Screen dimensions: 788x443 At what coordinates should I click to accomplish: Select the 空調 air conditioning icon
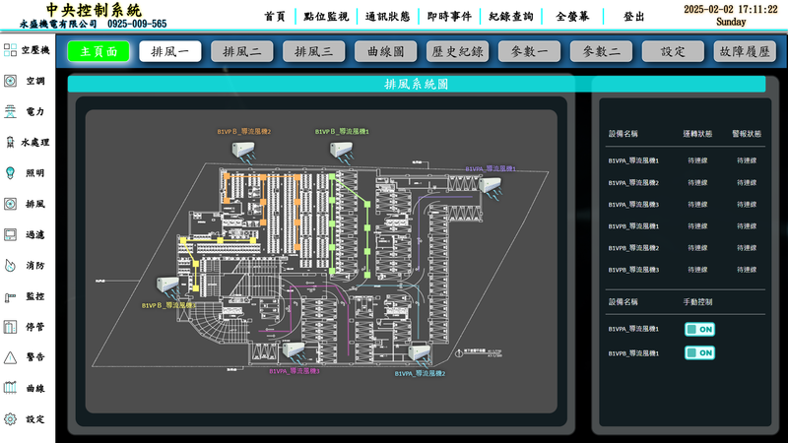[10, 81]
